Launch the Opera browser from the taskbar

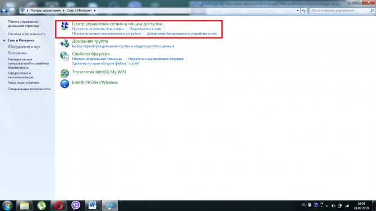[58, 205]
